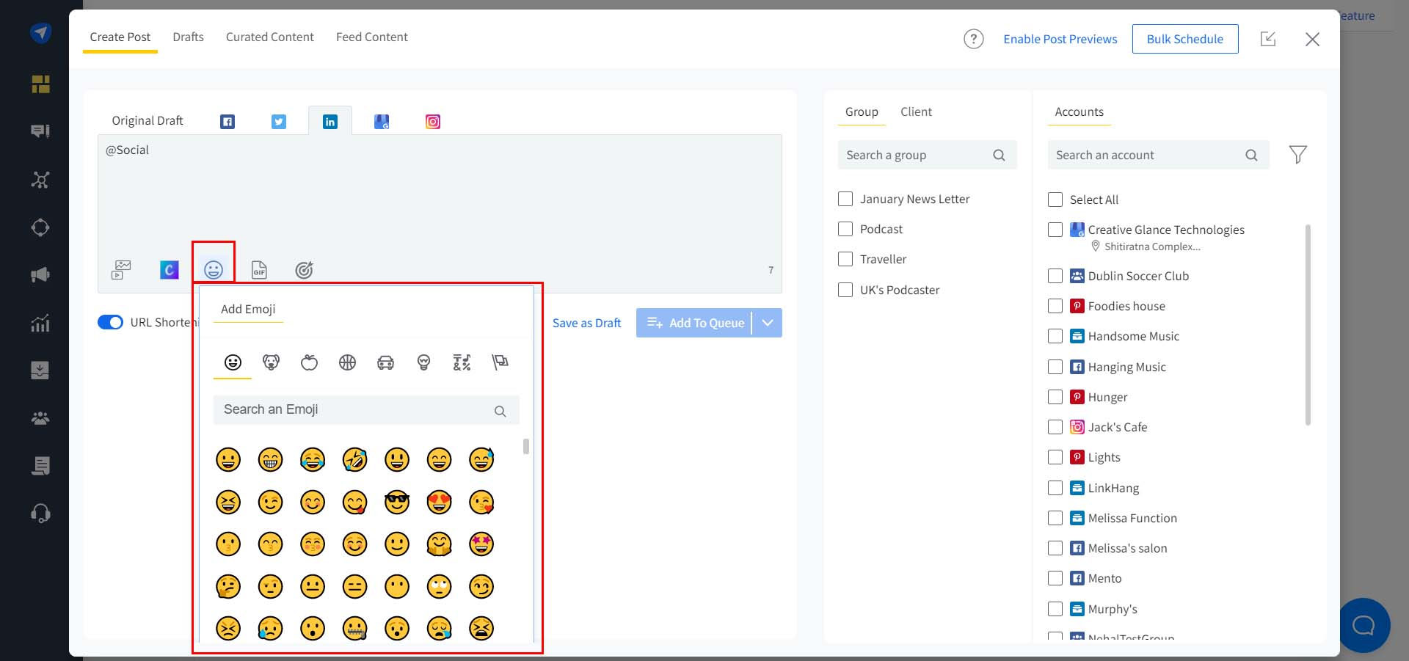The image size is (1409, 661).
Task: Select the smileys emoji category
Action: [233, 362]
